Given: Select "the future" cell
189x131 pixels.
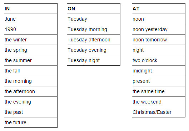Looking at the screenshot, I should click(x=31, y=122).
